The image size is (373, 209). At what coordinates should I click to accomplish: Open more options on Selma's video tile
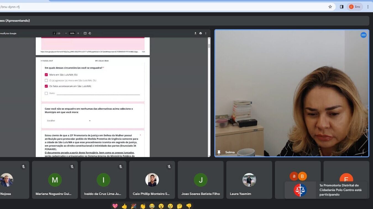pyautogui.click(x=363, y=35)
